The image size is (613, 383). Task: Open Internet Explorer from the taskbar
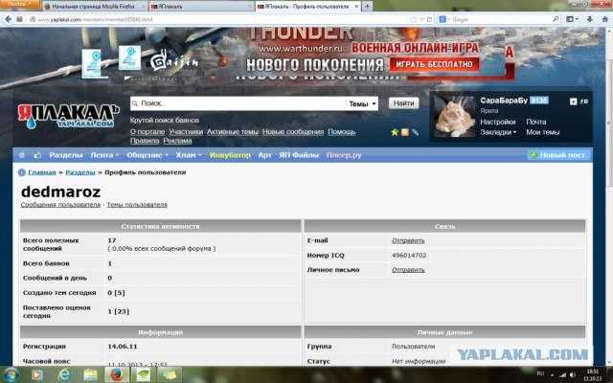pyautogui.click(x=64, y=374)
